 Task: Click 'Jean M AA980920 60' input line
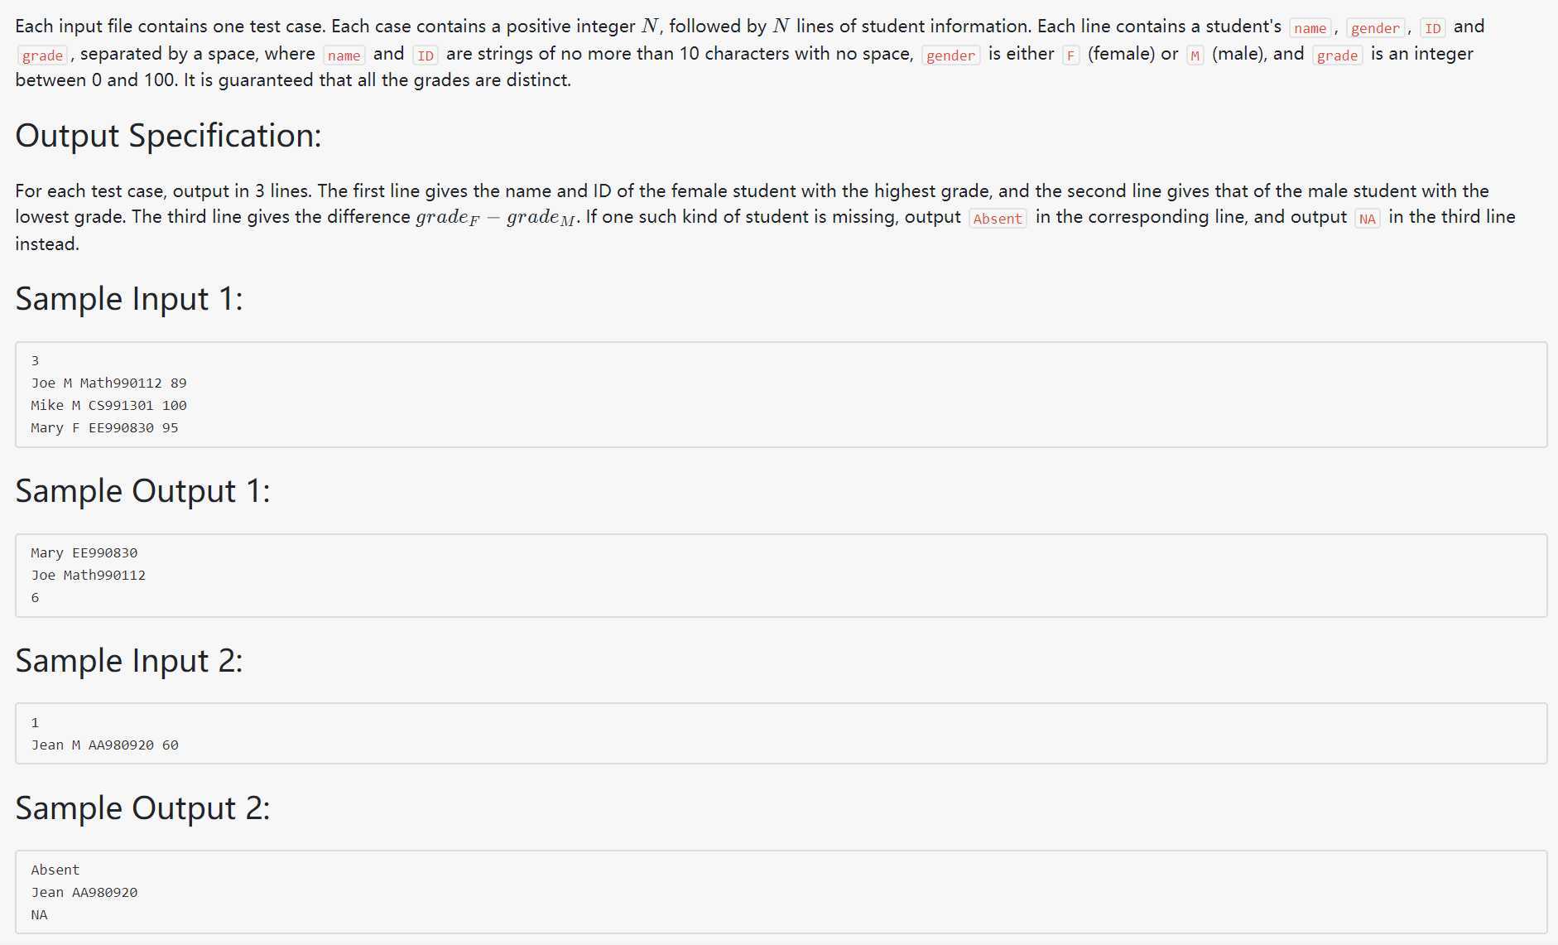coord(104,745)
